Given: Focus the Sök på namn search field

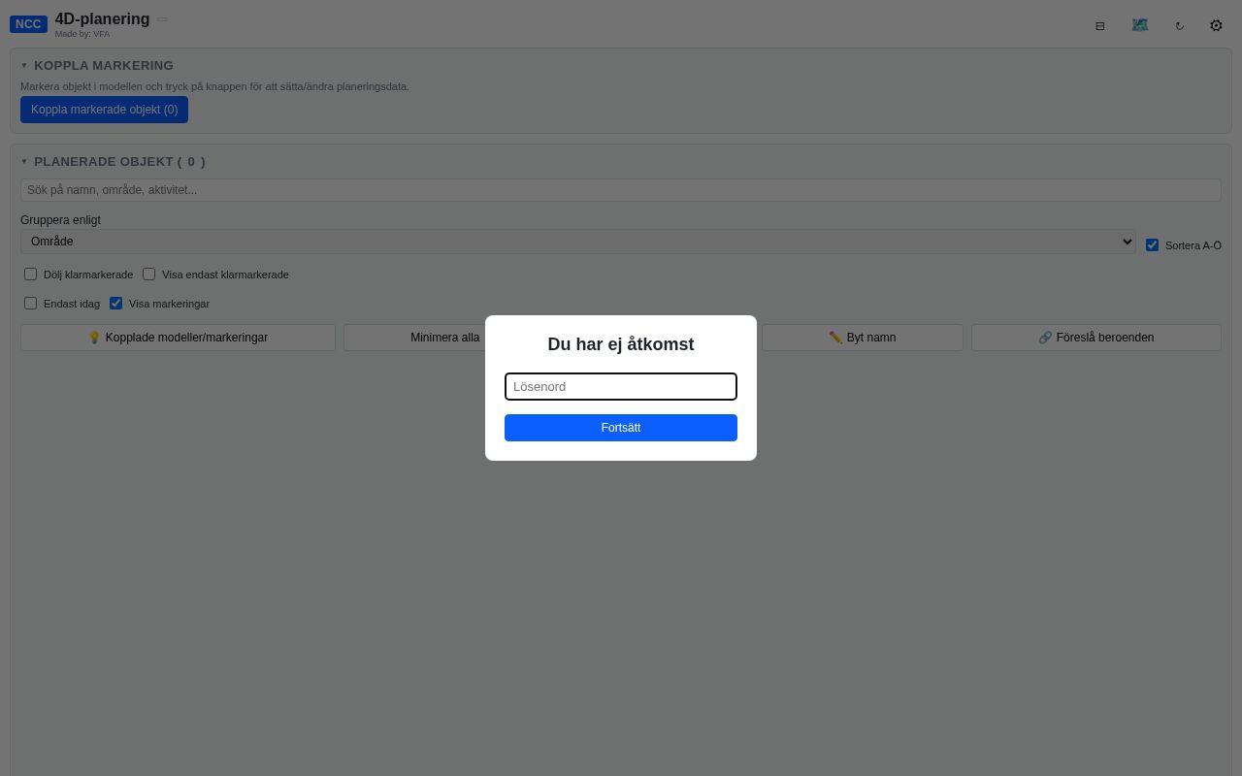Looking at the screenshot, I should point(621,190).
